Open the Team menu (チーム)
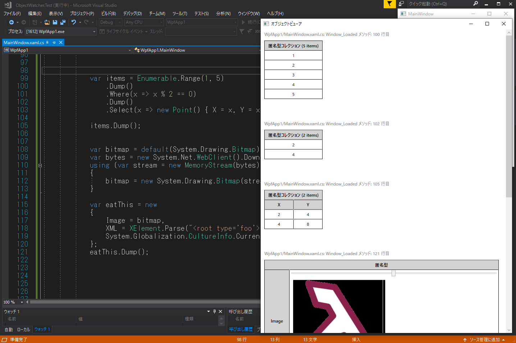516x343 pixels. click(157, 14)
